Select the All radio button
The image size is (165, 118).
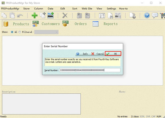click(x=12, y=32)
